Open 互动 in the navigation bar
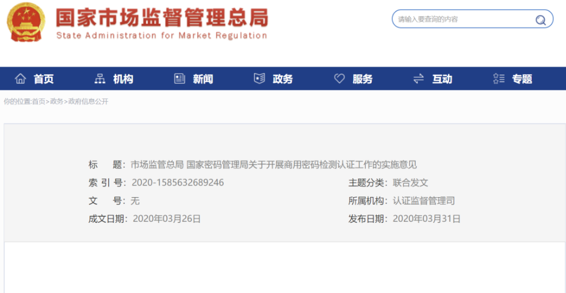Viewport: 566px width, 293px height. pyautogui.click(x=442, y=79)
